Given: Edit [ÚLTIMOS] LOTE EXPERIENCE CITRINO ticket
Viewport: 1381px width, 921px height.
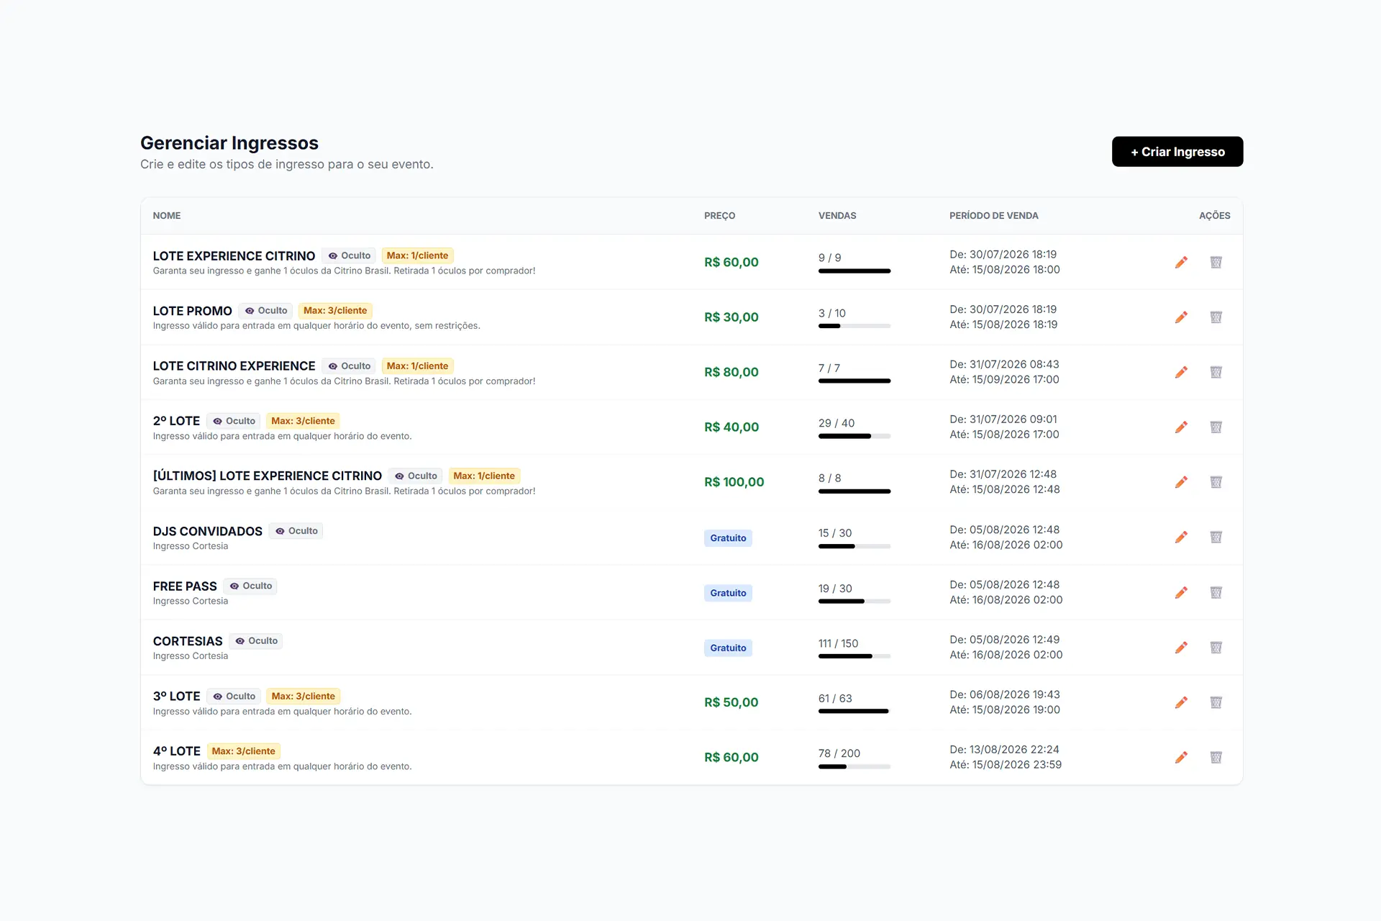Looking at the screenshot, I should point(1181,482).
